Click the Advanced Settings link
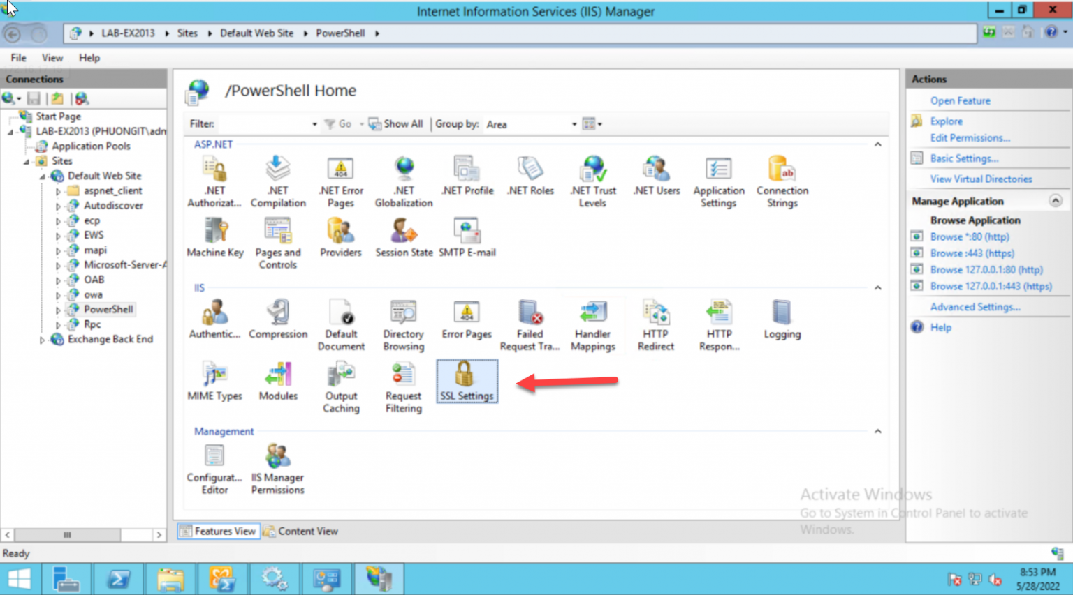Screen dimensions: 1073x595 [975, 306]
